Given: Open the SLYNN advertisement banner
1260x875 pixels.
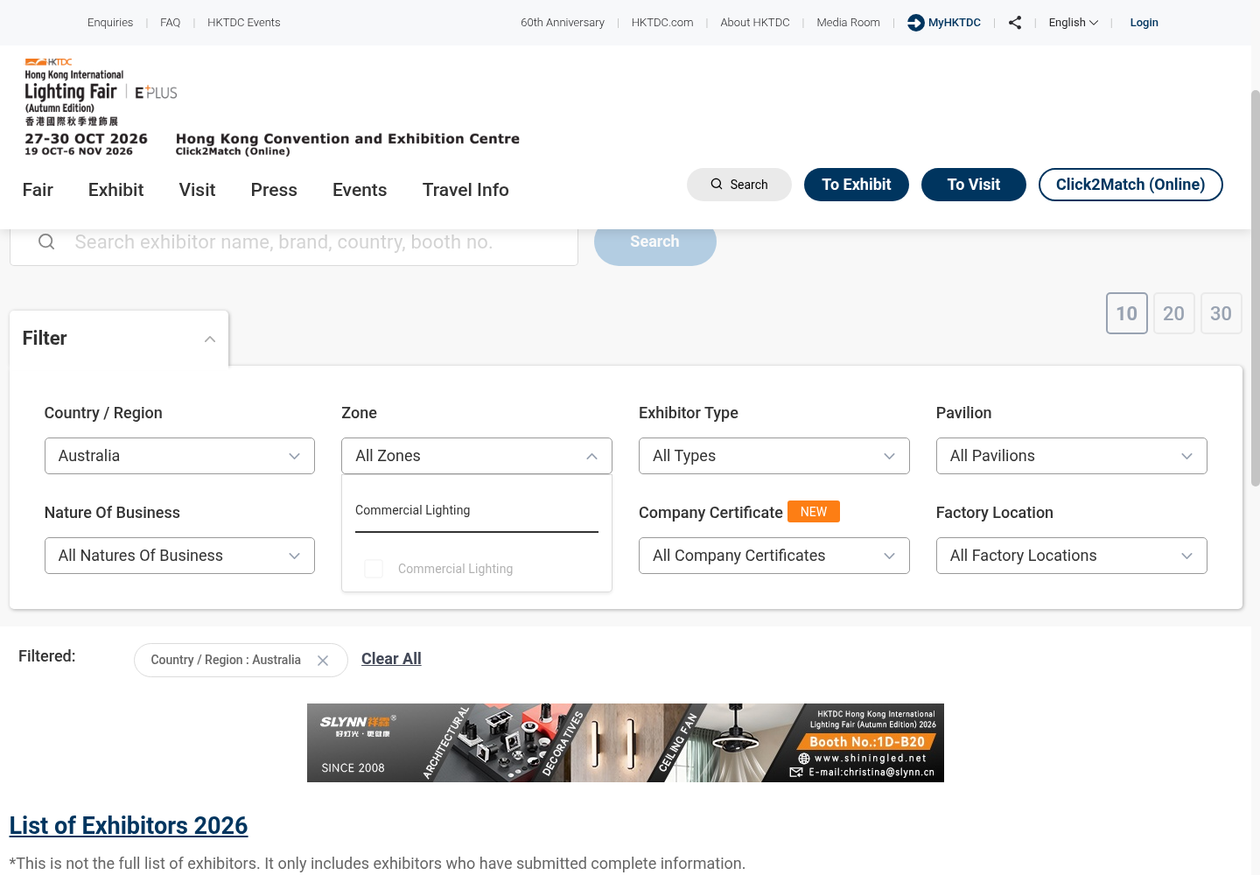Looking at the screenshot, I should tap(626, 743).
